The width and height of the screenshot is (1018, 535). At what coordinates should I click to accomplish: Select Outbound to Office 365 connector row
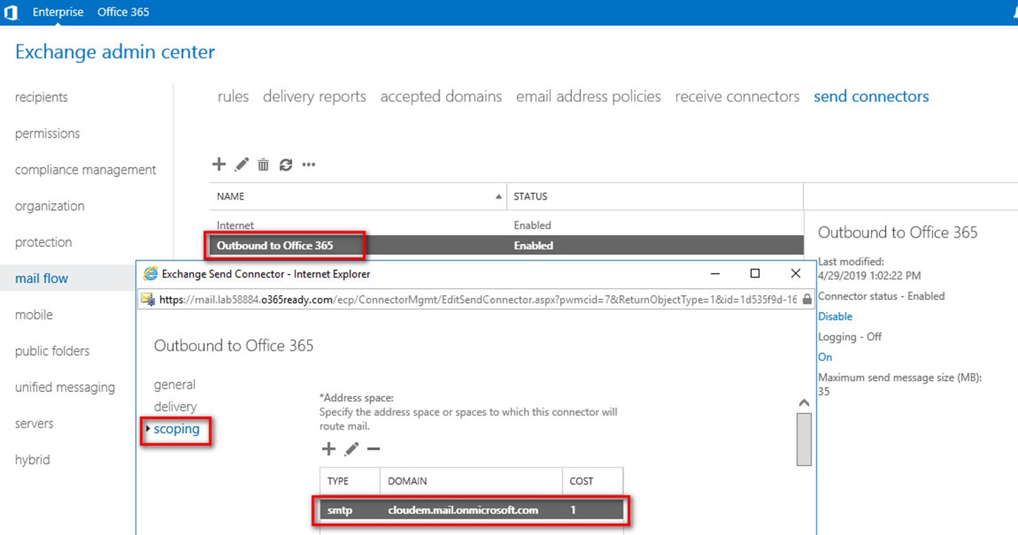tap(506, 246)
